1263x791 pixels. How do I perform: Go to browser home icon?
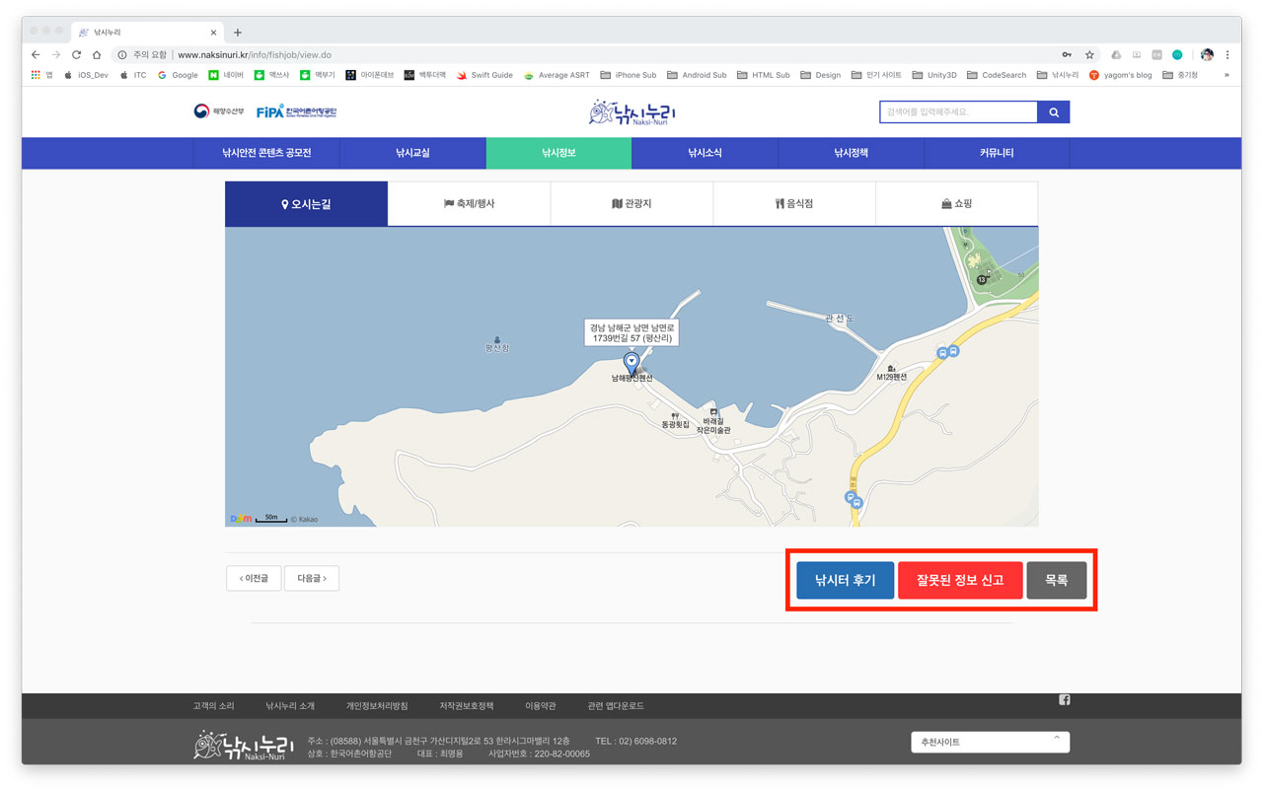pos(97,55)
